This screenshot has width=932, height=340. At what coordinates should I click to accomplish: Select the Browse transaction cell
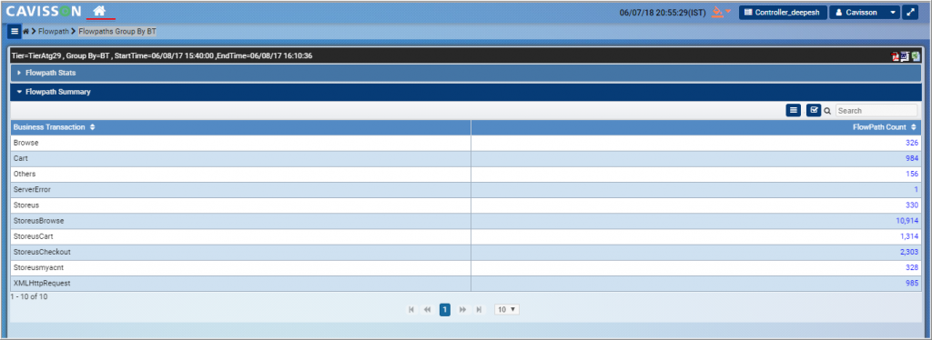240,143
